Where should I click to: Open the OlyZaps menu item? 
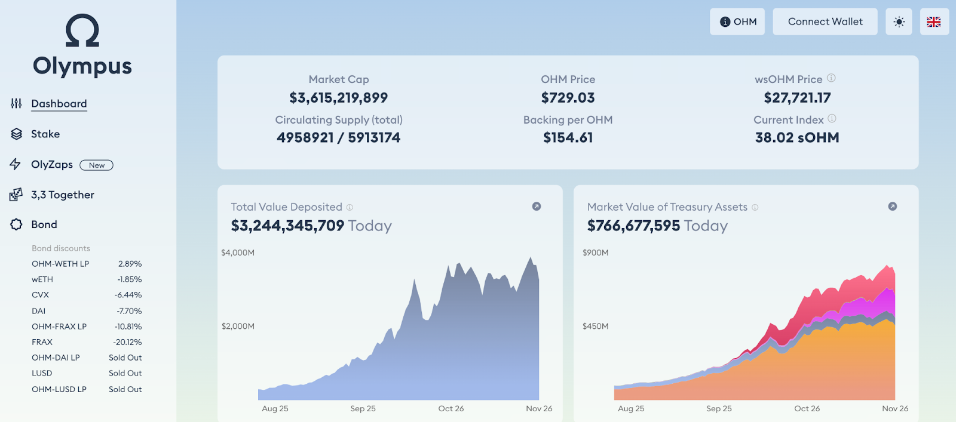52,164
